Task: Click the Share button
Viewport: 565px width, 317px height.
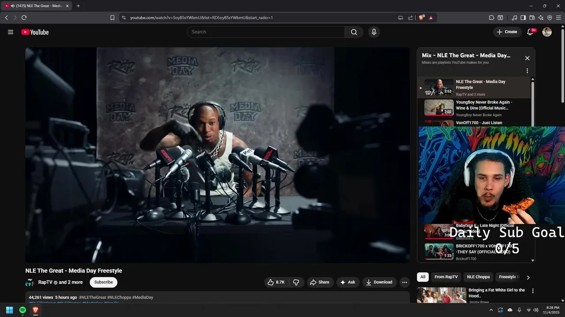Action: [320, 282]
